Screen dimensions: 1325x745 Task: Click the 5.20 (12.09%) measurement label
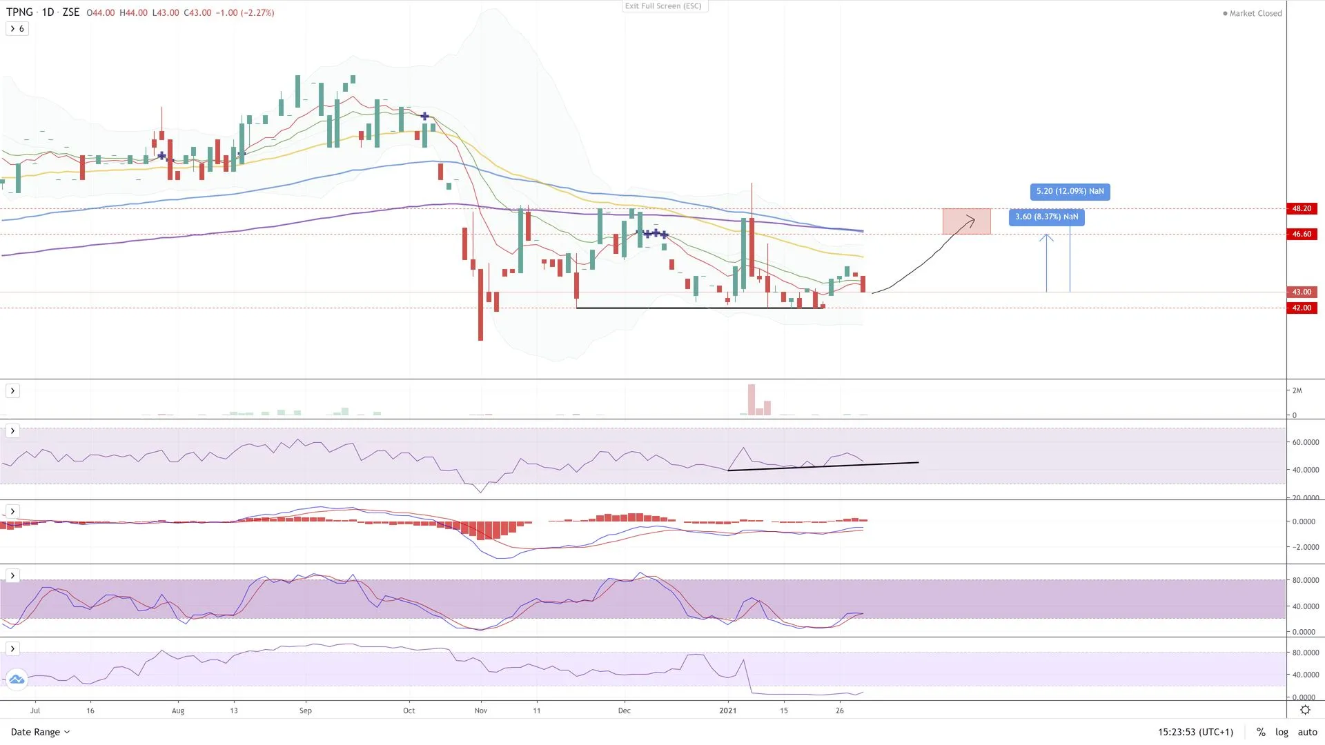tap(1070, 192)
